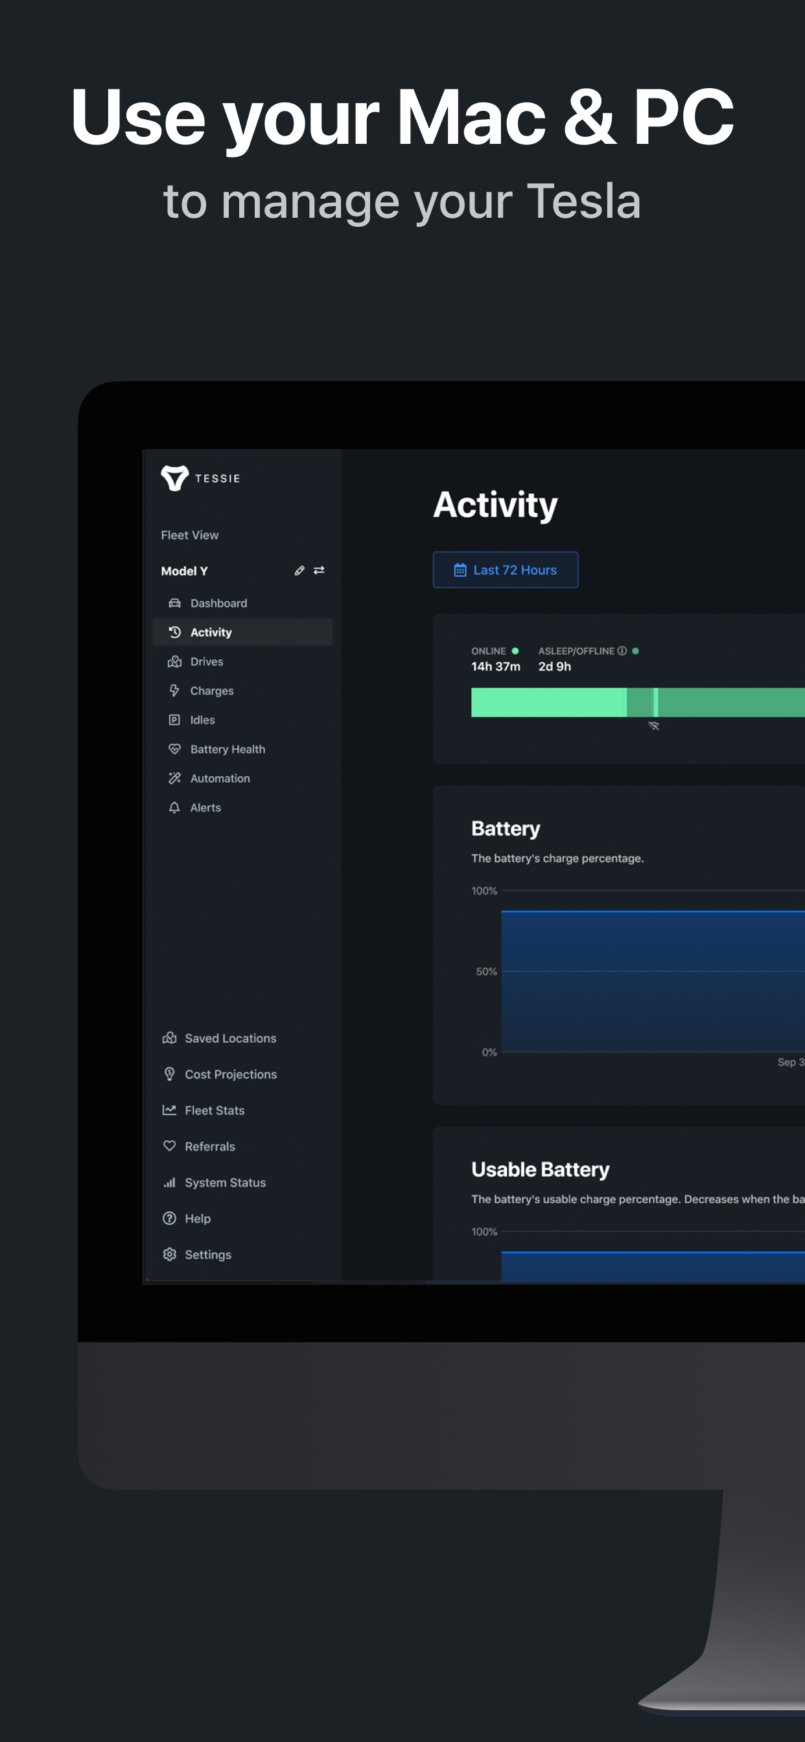Image resolution: width=805 pixels, height=1742 pixels.
Task: Click the Referrals heart icon
Action: (x=170, y=1146)
